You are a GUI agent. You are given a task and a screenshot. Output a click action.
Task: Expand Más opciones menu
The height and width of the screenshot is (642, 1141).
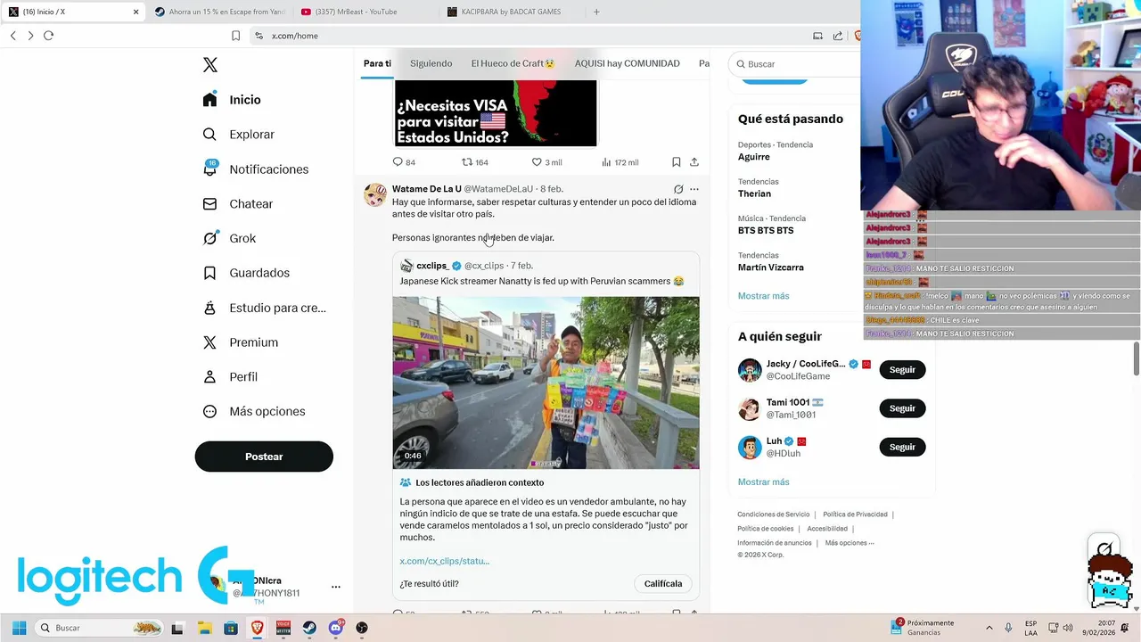coord(254,411)
